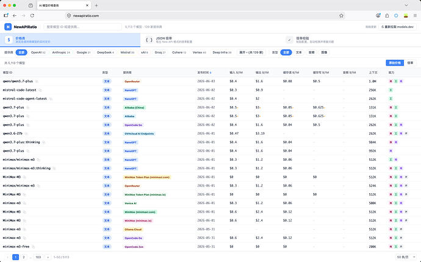Click the browser forward arrow
This screenshot has width=421, height=262.
pos(23,16)
